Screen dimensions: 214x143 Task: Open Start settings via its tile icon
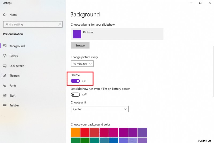[5, 96]
